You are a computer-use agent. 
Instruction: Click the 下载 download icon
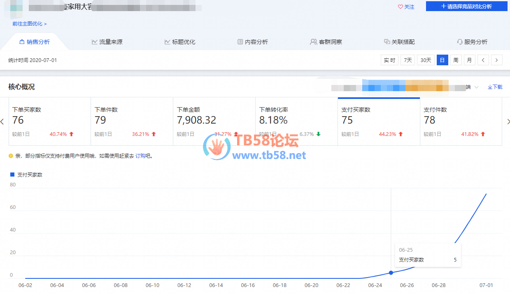pyautogui.click(x=490, y=87)
